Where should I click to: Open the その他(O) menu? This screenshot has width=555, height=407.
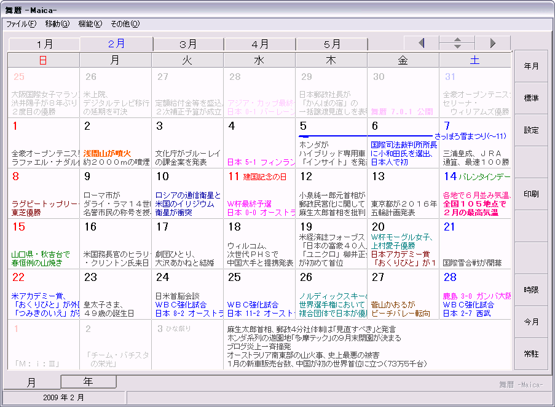(125, 24)
